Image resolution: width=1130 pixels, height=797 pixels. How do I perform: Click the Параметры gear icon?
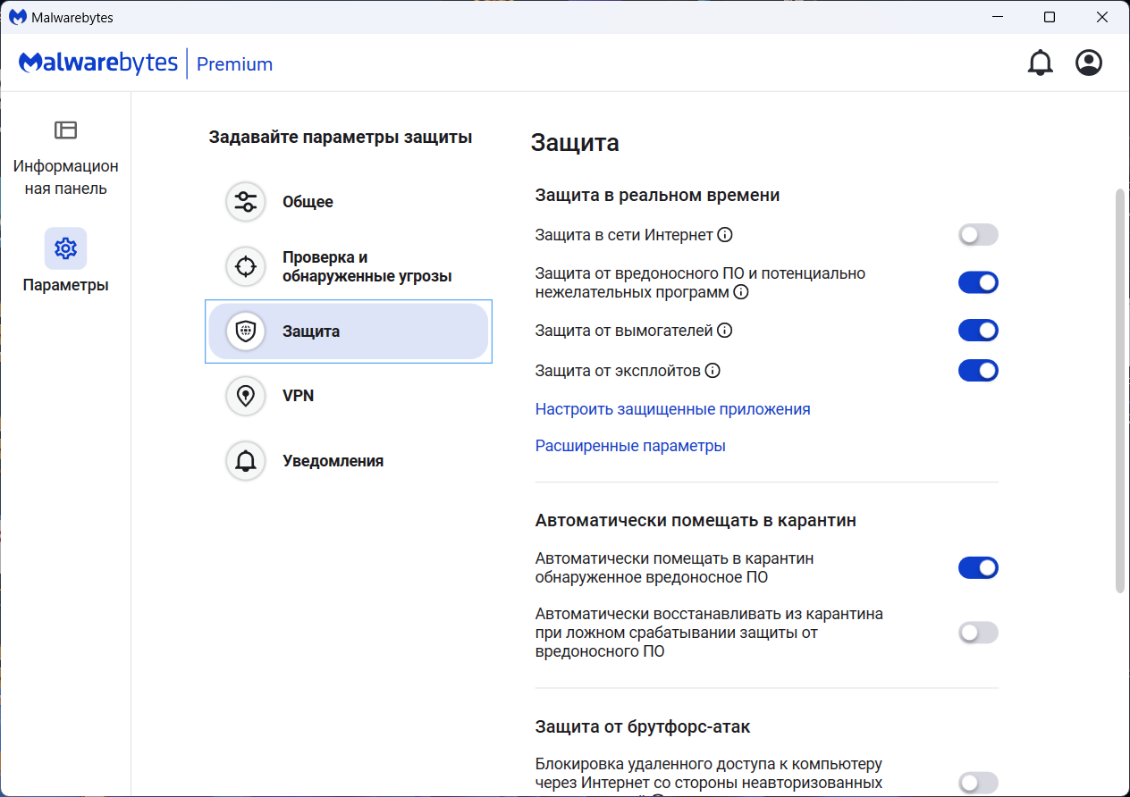[x=65, y=248]
